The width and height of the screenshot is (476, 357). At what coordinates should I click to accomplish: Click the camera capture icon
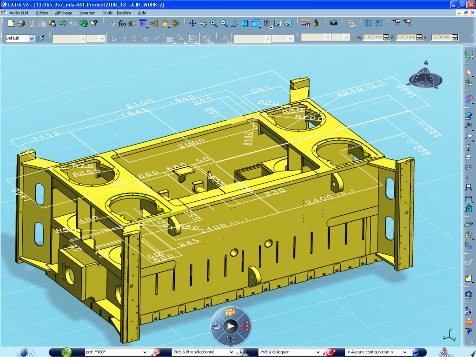point(333,23)
